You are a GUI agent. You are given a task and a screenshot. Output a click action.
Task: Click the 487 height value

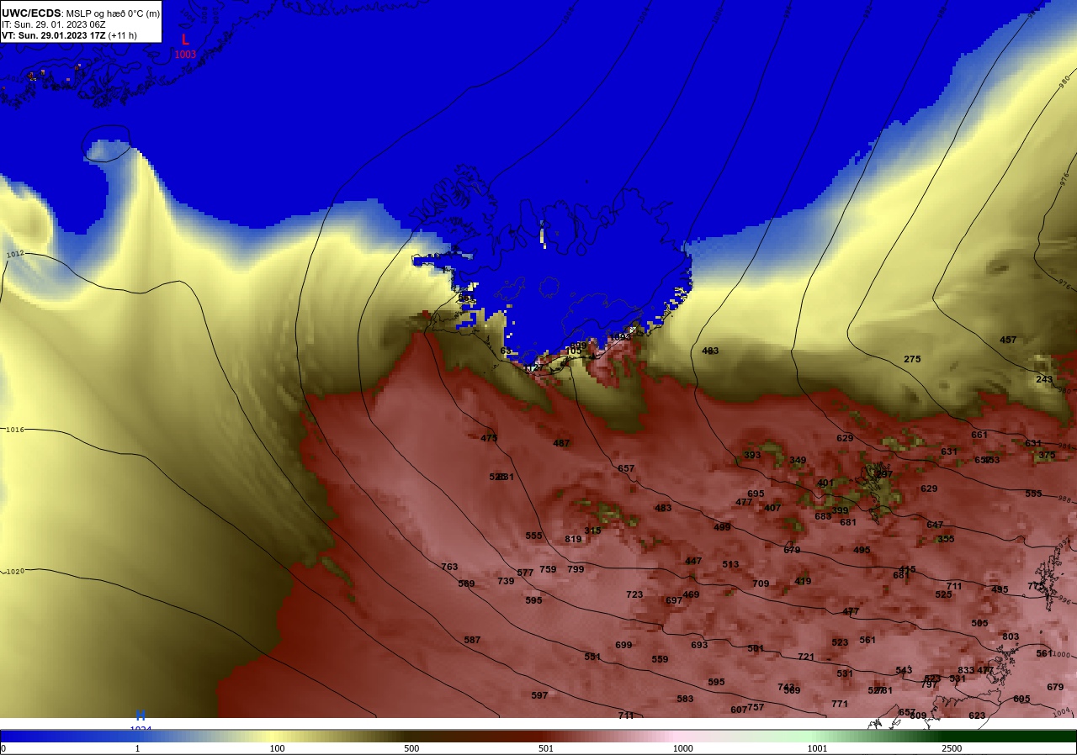click(561, 443)
